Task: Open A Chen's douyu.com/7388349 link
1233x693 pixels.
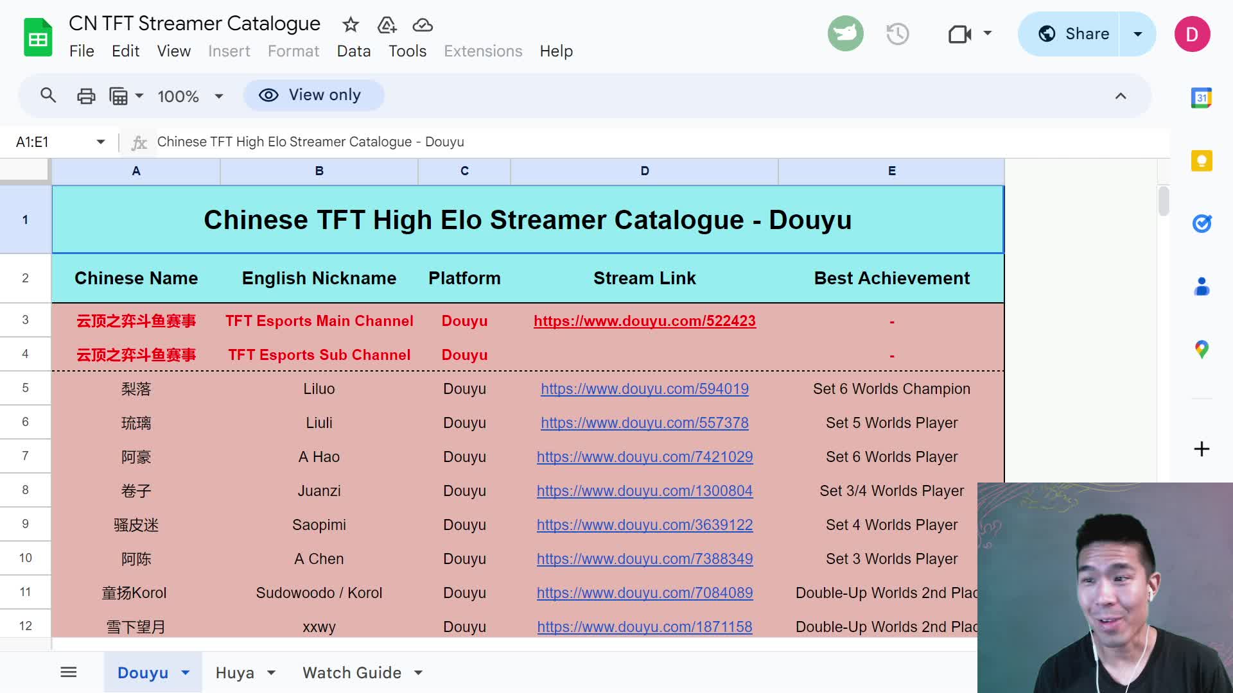Action: [x=644, y=559]
